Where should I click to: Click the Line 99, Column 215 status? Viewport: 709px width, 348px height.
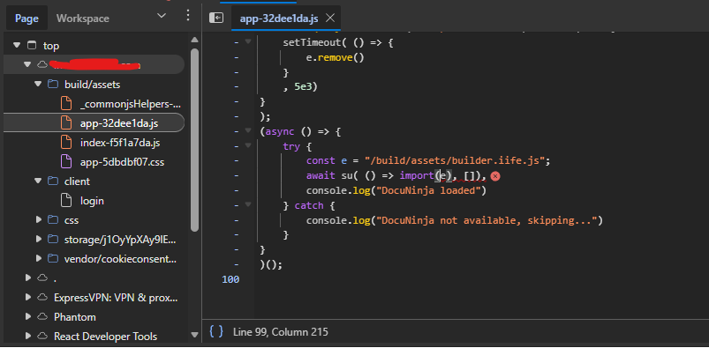coord(281,332)
